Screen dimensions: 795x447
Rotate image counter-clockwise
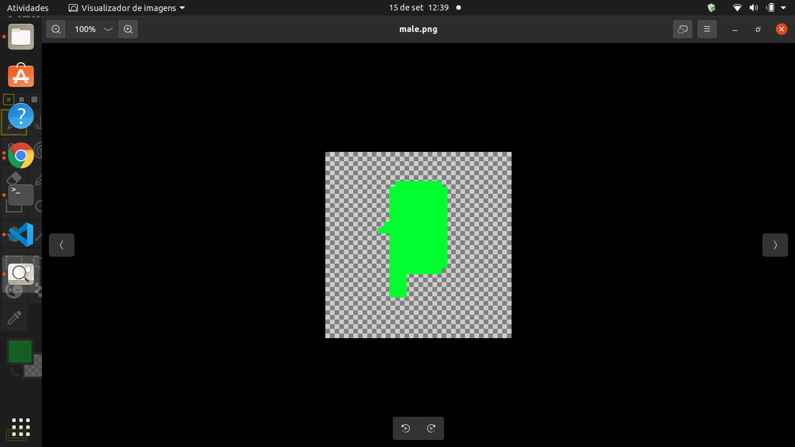coord(406,428)
